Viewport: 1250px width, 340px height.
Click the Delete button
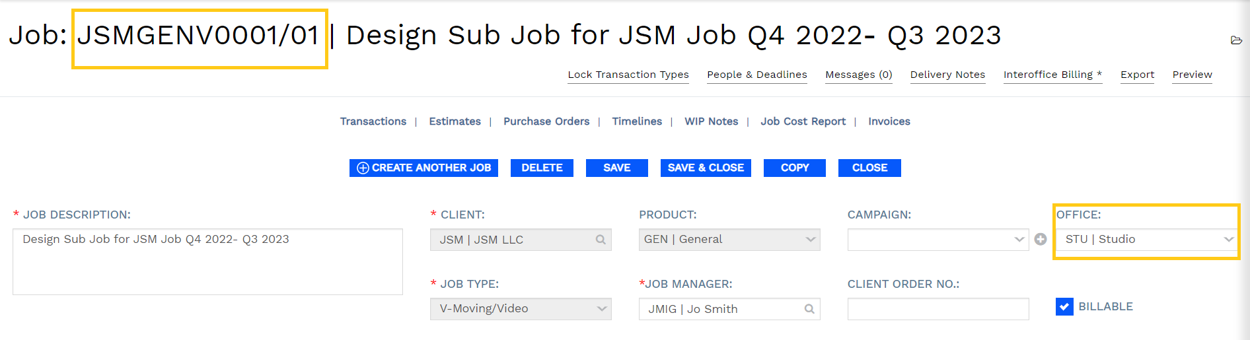[542, 168]
